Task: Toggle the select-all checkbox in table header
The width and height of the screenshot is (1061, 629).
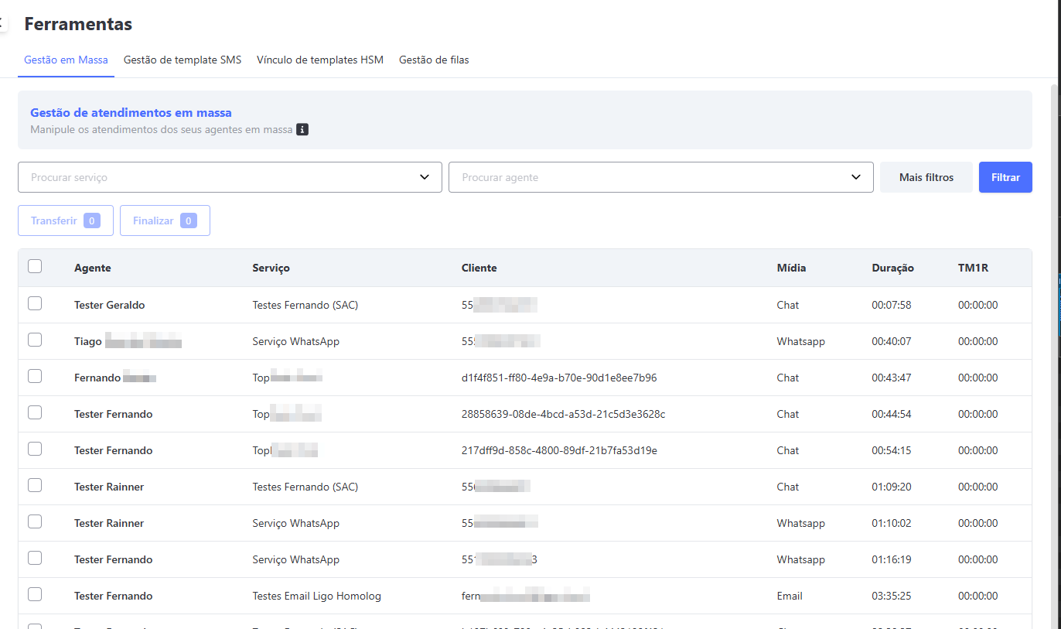Action: [x=35, y=267]
